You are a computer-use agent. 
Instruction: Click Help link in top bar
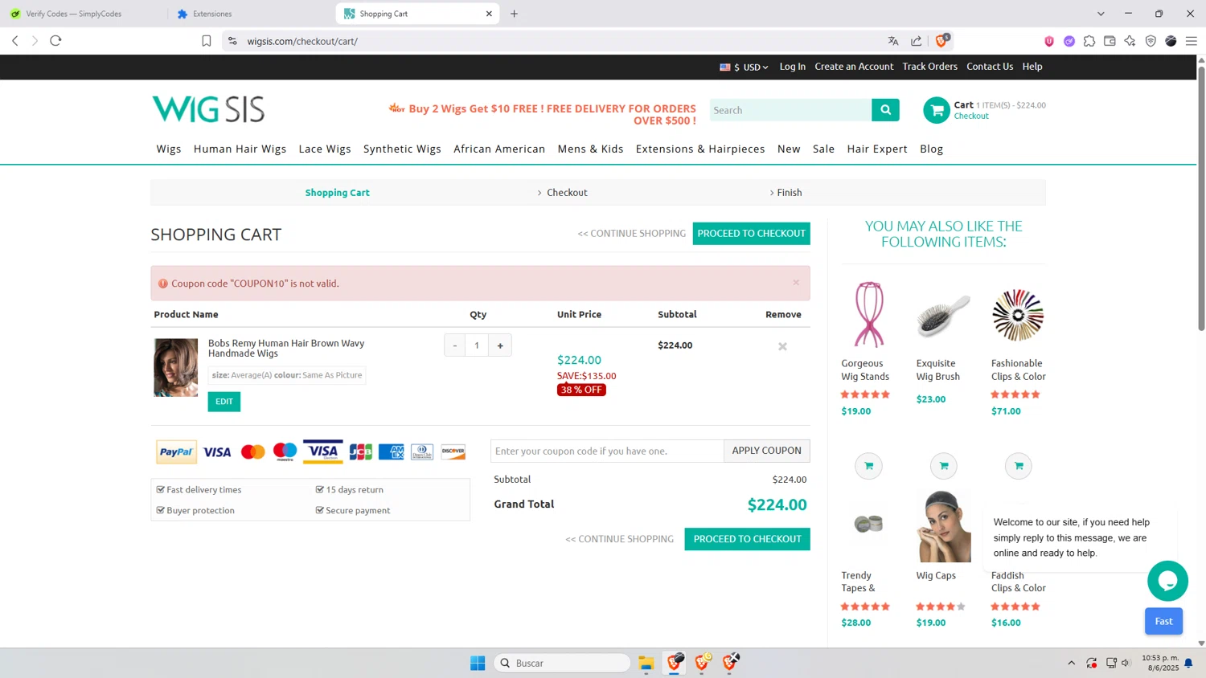coord(1032,67)
